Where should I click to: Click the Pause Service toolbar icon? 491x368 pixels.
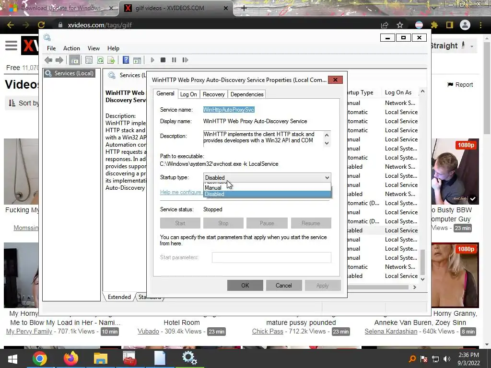tap(174, 60)
